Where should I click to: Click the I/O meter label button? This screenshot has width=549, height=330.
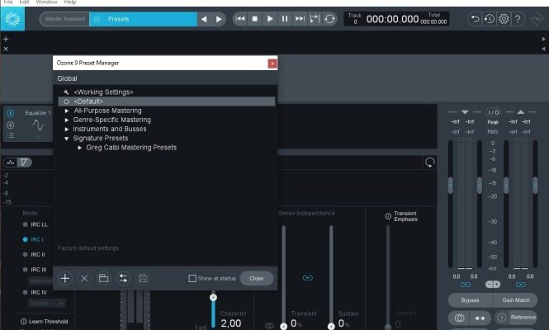pos(493,112)
